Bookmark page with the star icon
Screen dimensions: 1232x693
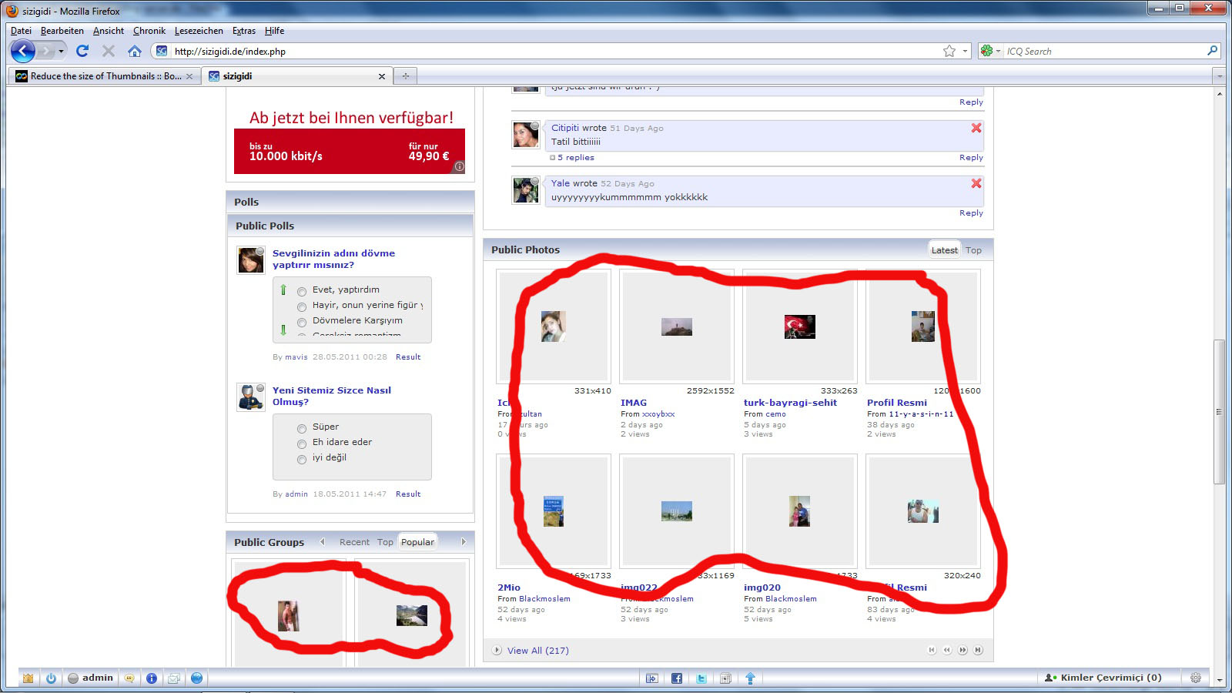point(949,52)
